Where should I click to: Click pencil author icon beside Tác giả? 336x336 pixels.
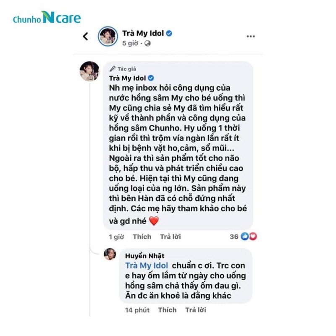[x=113, y=69]
